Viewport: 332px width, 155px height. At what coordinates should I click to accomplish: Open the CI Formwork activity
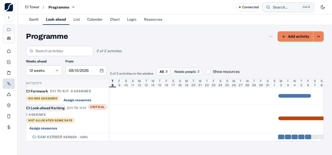coord(37,91)
